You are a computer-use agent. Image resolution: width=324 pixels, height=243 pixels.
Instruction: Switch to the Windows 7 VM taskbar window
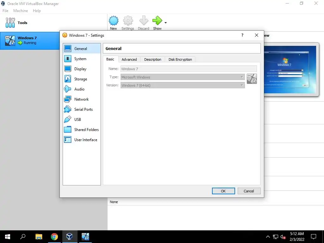coord(85,237)
